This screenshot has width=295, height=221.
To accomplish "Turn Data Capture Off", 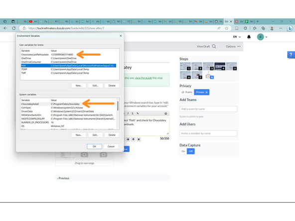I will pyautogui.click(x=190, y=151).
